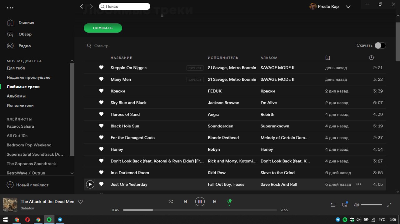Unlike Heroes of Sand heart
The width and height of the screenshot is (400, 224).
pyautogui.click(x=101, y=114)
